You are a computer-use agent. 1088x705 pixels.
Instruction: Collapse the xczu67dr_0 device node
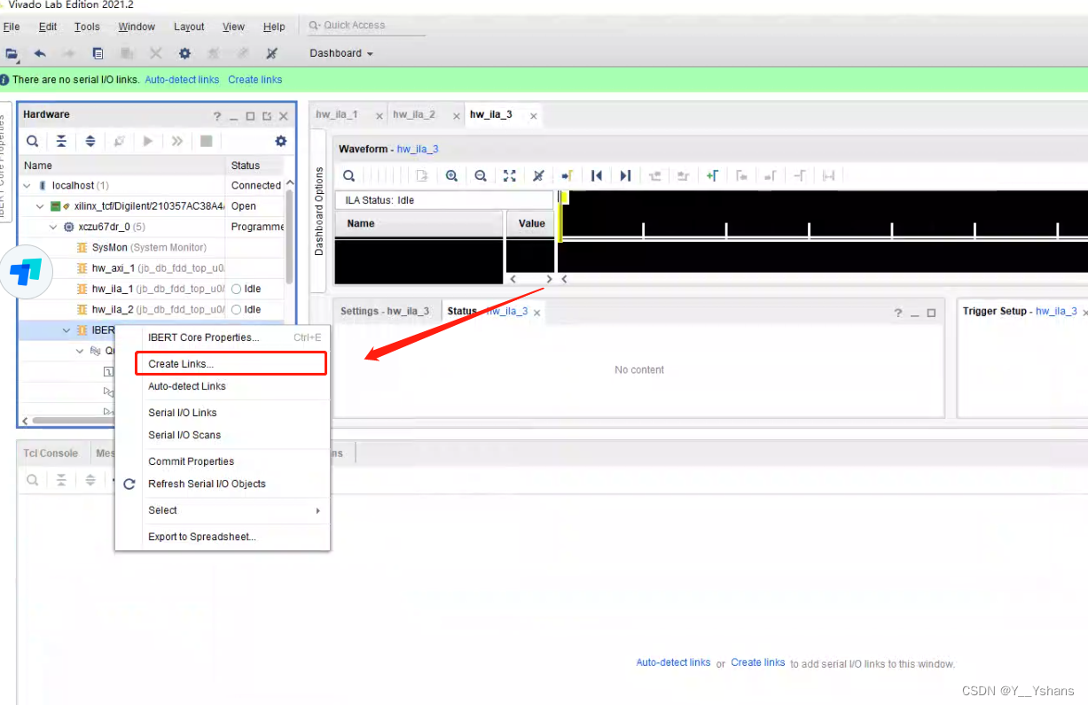pos(53,227)
